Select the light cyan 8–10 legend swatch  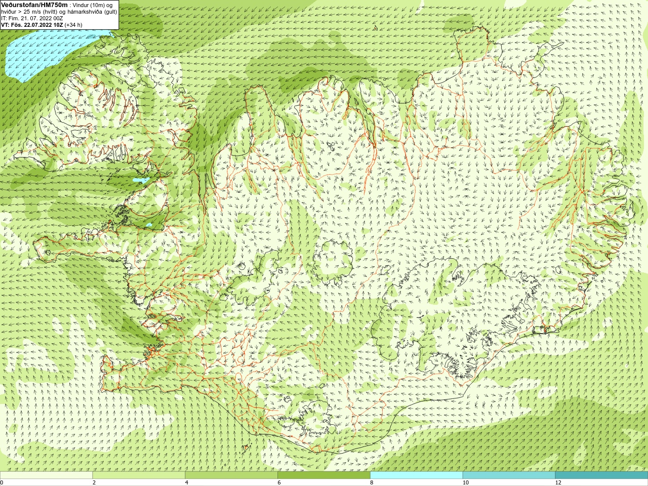417,475
